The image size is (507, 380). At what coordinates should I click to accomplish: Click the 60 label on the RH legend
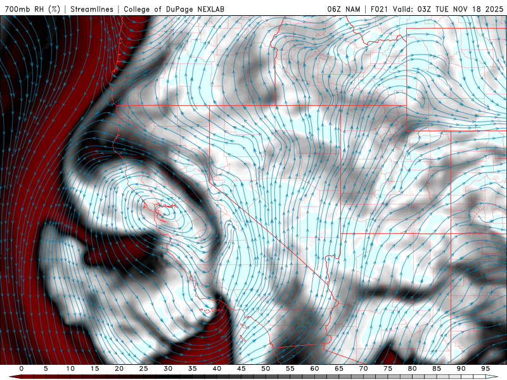click(x=314, y=369)
